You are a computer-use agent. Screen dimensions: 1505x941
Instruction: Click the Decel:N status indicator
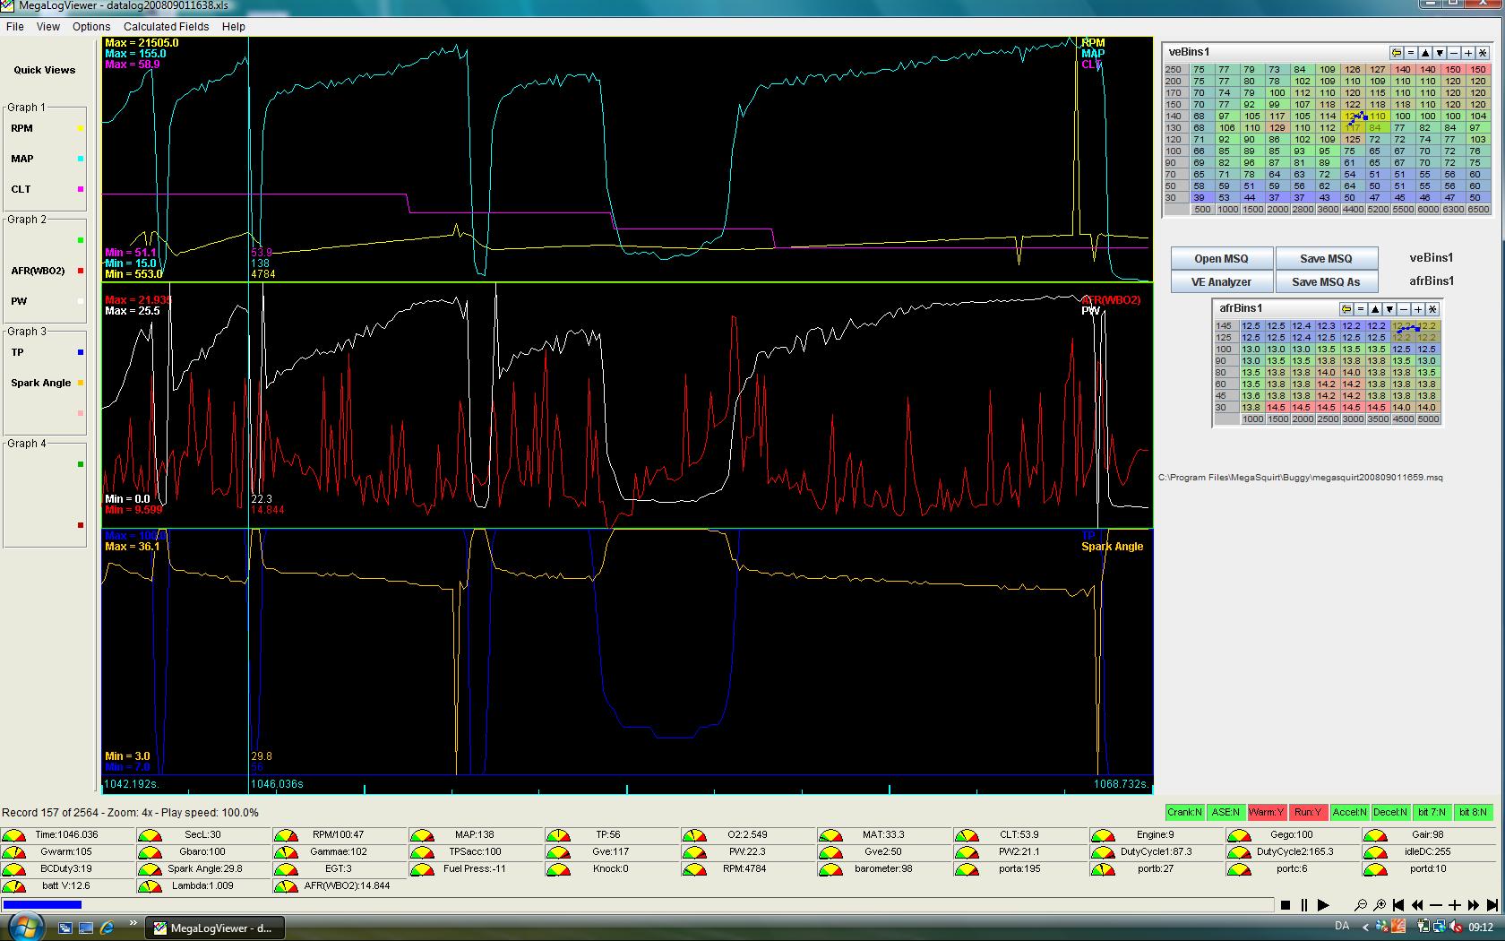point(1390,812)
